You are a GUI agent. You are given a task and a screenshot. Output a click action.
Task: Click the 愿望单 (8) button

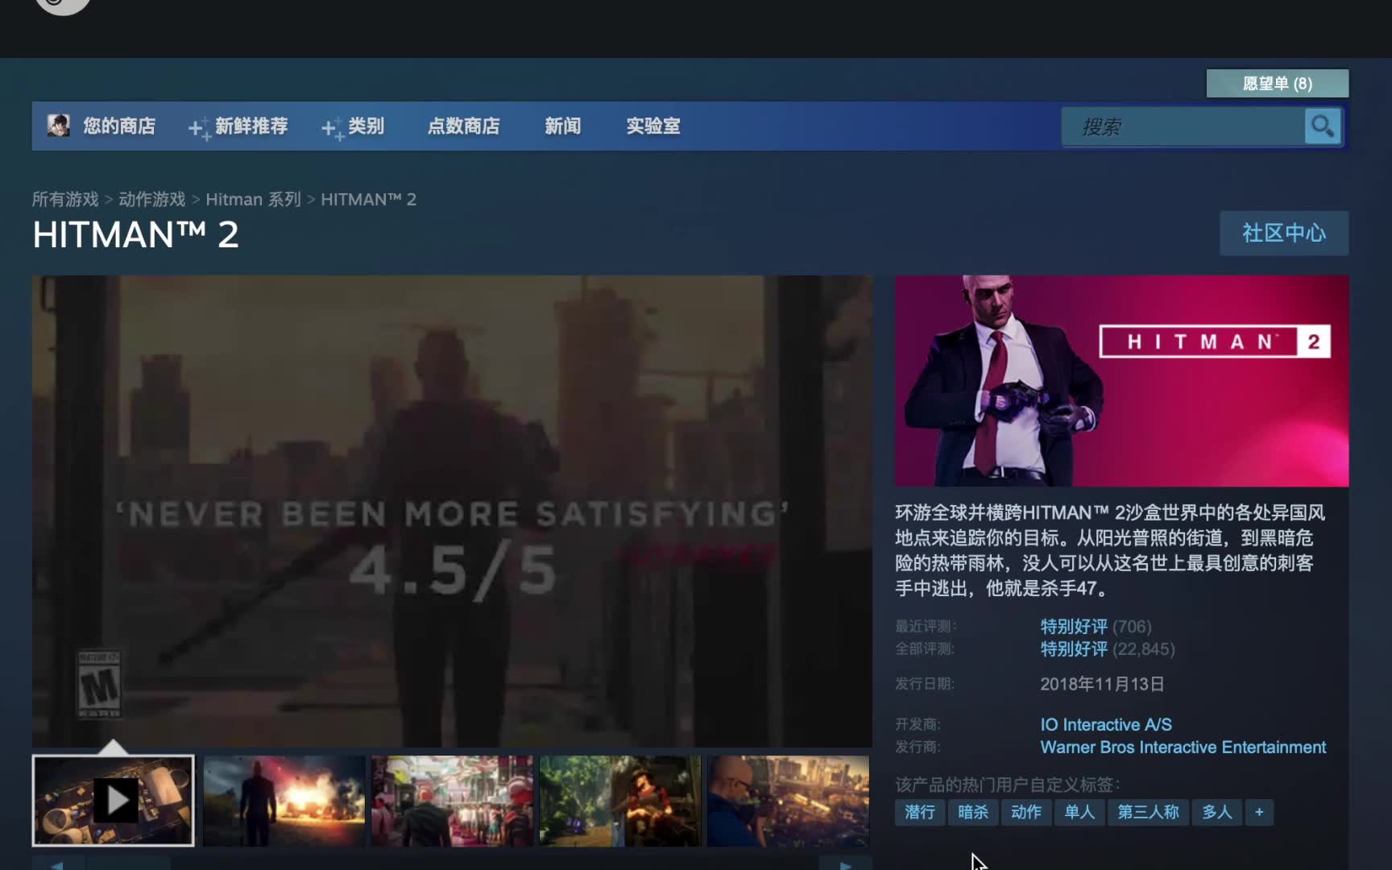pyautogui.click(x=1278, y=83)
